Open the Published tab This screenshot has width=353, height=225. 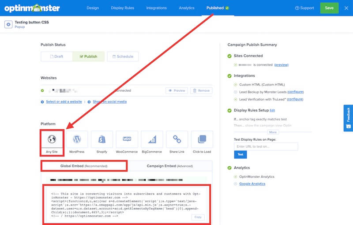[x=218, y=8]
